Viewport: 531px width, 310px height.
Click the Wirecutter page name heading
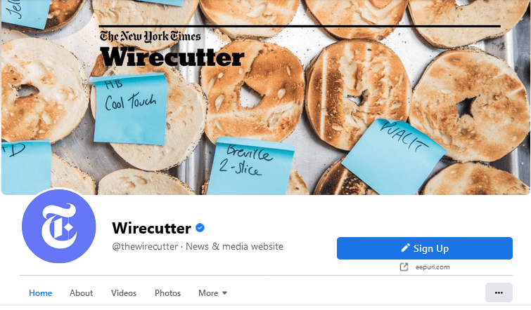pos(151,228)
